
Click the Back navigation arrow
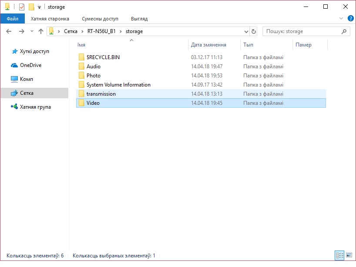coord(10,31)
